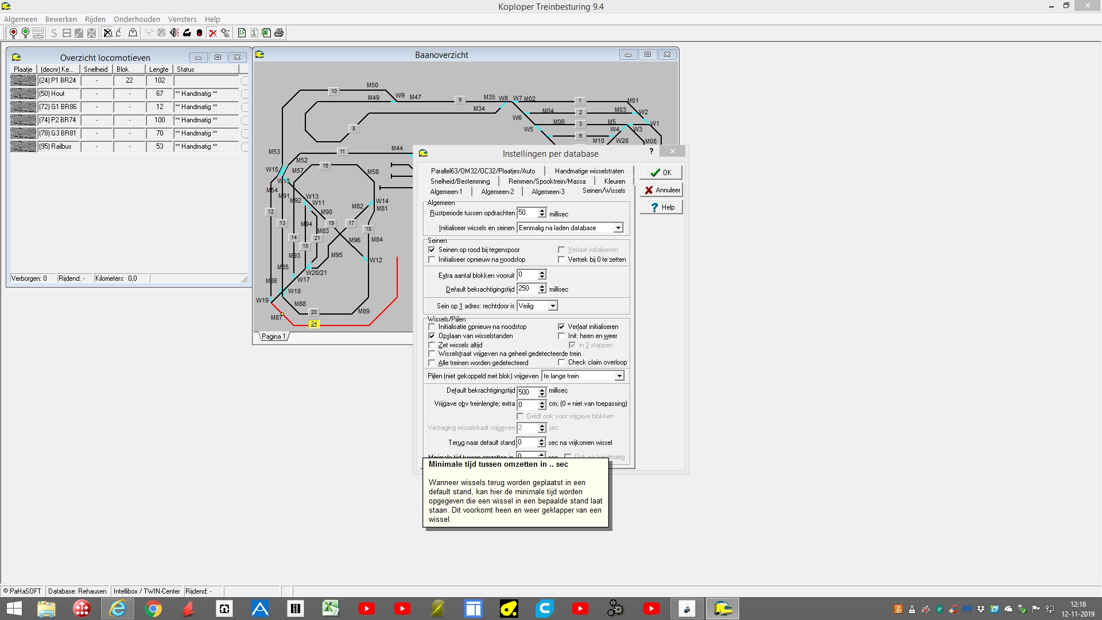Increase Rustperiode tussen opdrachten value
Image resolution: width=1102 pixels, height=620 pixels.
[x=542, y=211]
